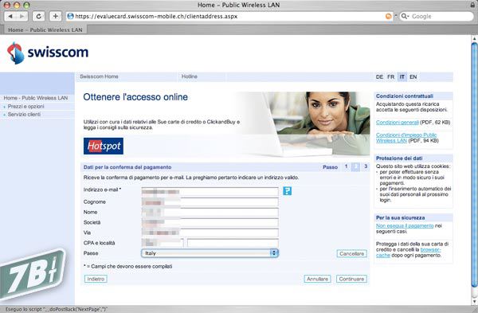Click the Ottenere l'accesso online heading

[x=135, y=97]
